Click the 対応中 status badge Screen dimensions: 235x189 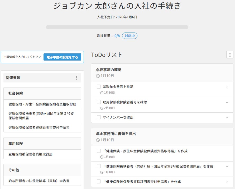pyautogui.click(x=130, y=36)
